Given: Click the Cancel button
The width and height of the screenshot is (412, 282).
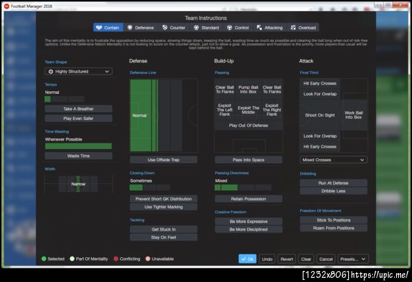Looking at the screenshot, I should tap(325, 259).
